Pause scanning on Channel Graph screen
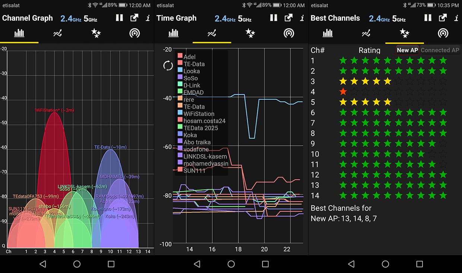Image resolution: width=462 pixels, height=273 pixels. (119, 18)
